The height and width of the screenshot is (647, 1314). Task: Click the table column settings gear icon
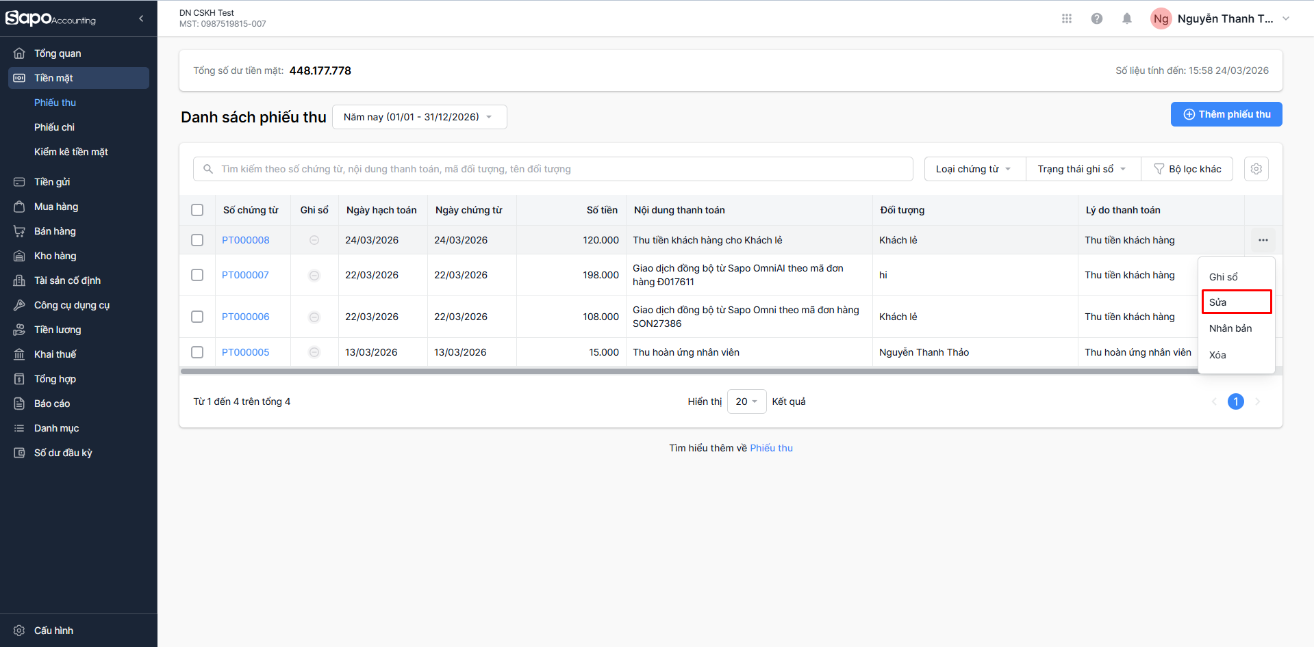pos(1256,169)
